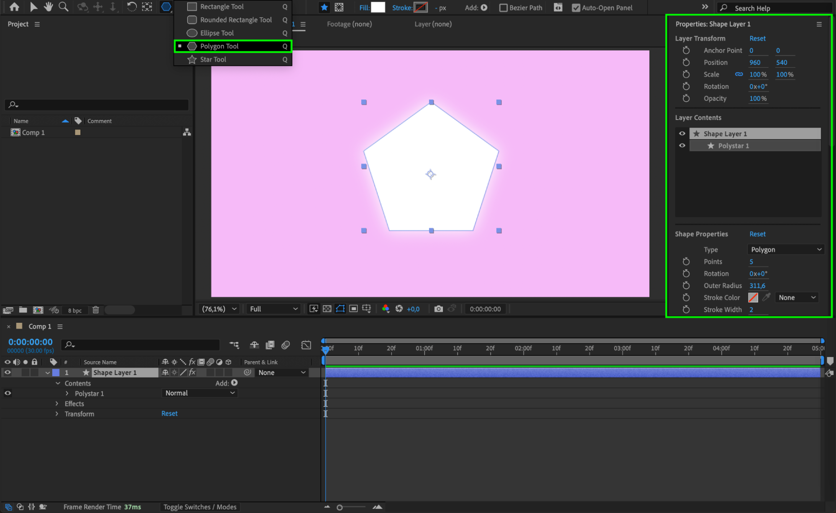Screen dimensions: 836x513
Task: Select the Rotation tool icon
Action: 132,7
